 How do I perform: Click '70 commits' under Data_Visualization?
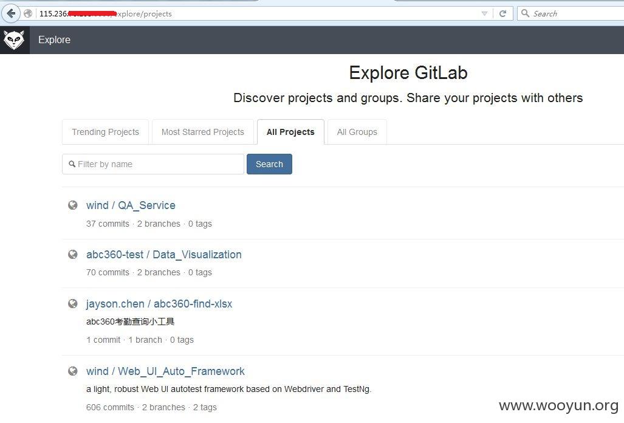[x=108, y=272]
